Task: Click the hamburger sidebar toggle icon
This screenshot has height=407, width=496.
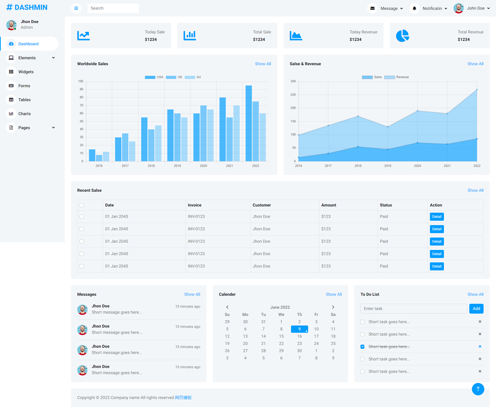Action: tap(76, 8)
